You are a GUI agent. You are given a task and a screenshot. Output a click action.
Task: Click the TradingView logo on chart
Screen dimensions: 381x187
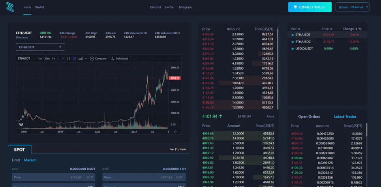coord(21,125)
